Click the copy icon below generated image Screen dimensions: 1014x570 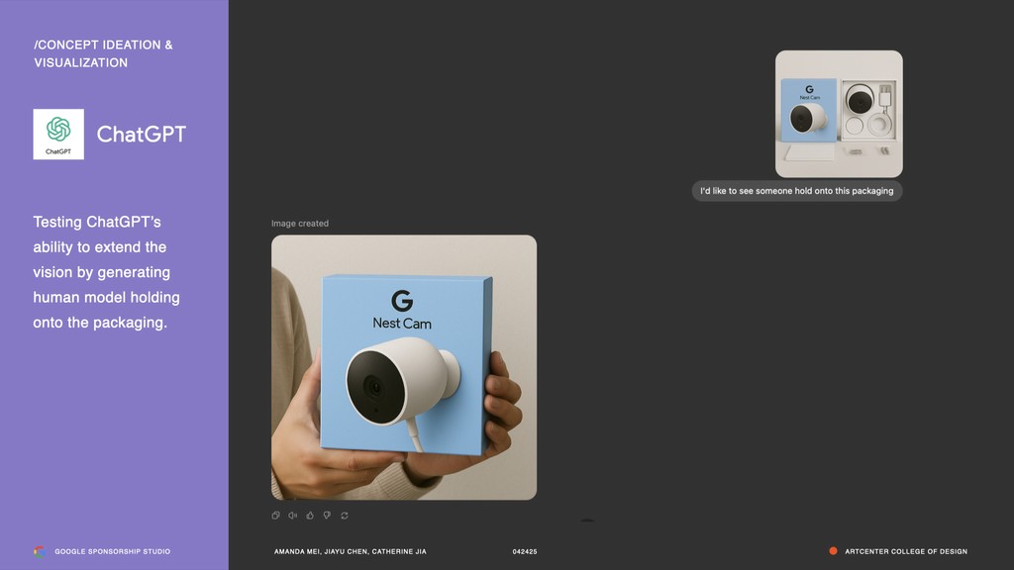275,515
